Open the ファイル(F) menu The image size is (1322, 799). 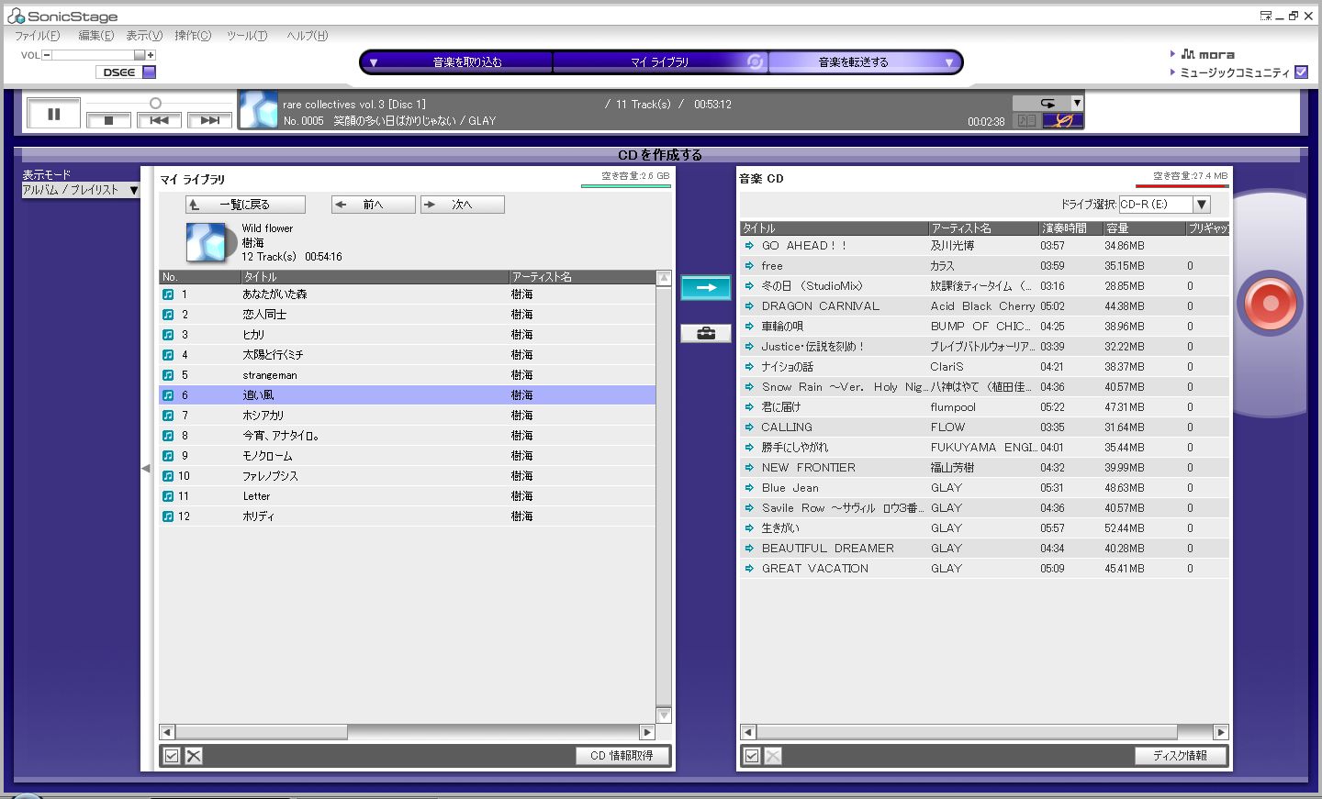pos(38,36)
